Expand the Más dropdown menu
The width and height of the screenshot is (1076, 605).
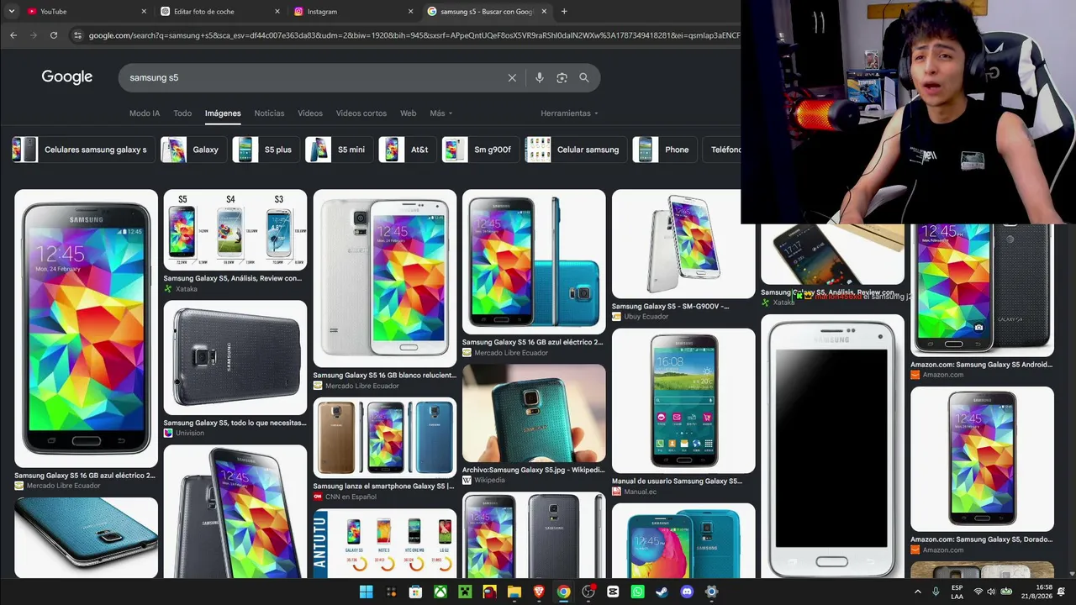(x=441, y=113)
